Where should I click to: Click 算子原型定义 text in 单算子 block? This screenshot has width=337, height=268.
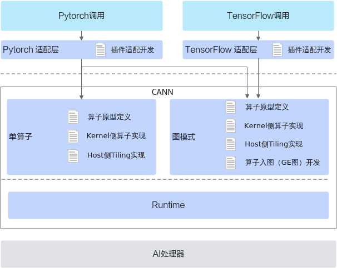point(110,117)
